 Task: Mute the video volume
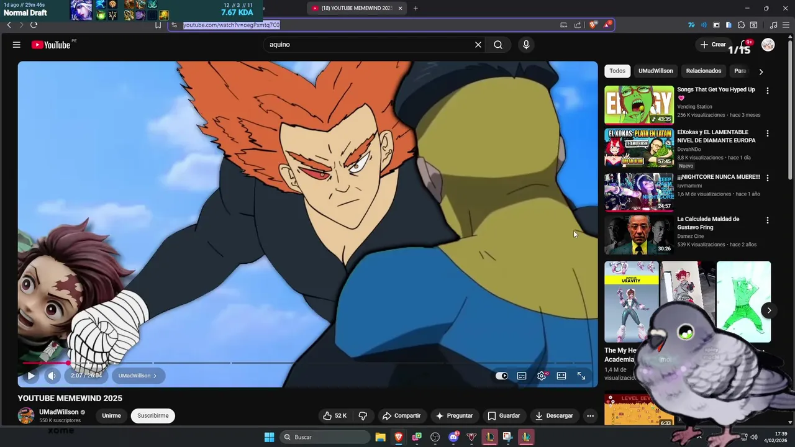click(52, 376)
